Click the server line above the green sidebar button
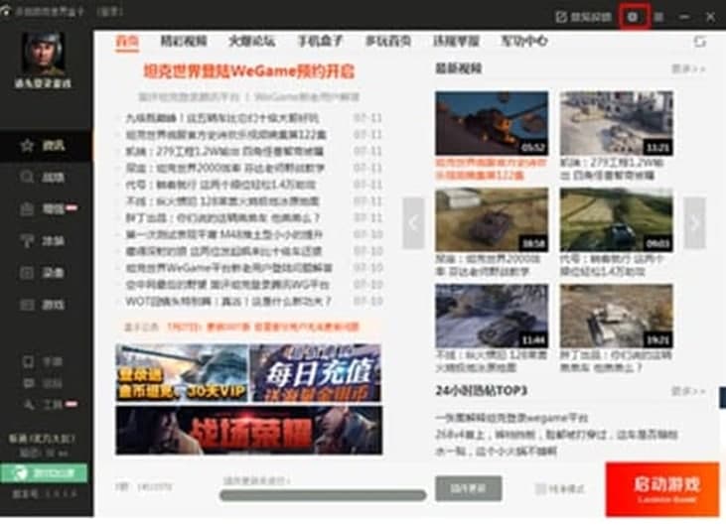The width and height of the screenshot is (726, 526). pyautogui.click(x=42, y=439)
